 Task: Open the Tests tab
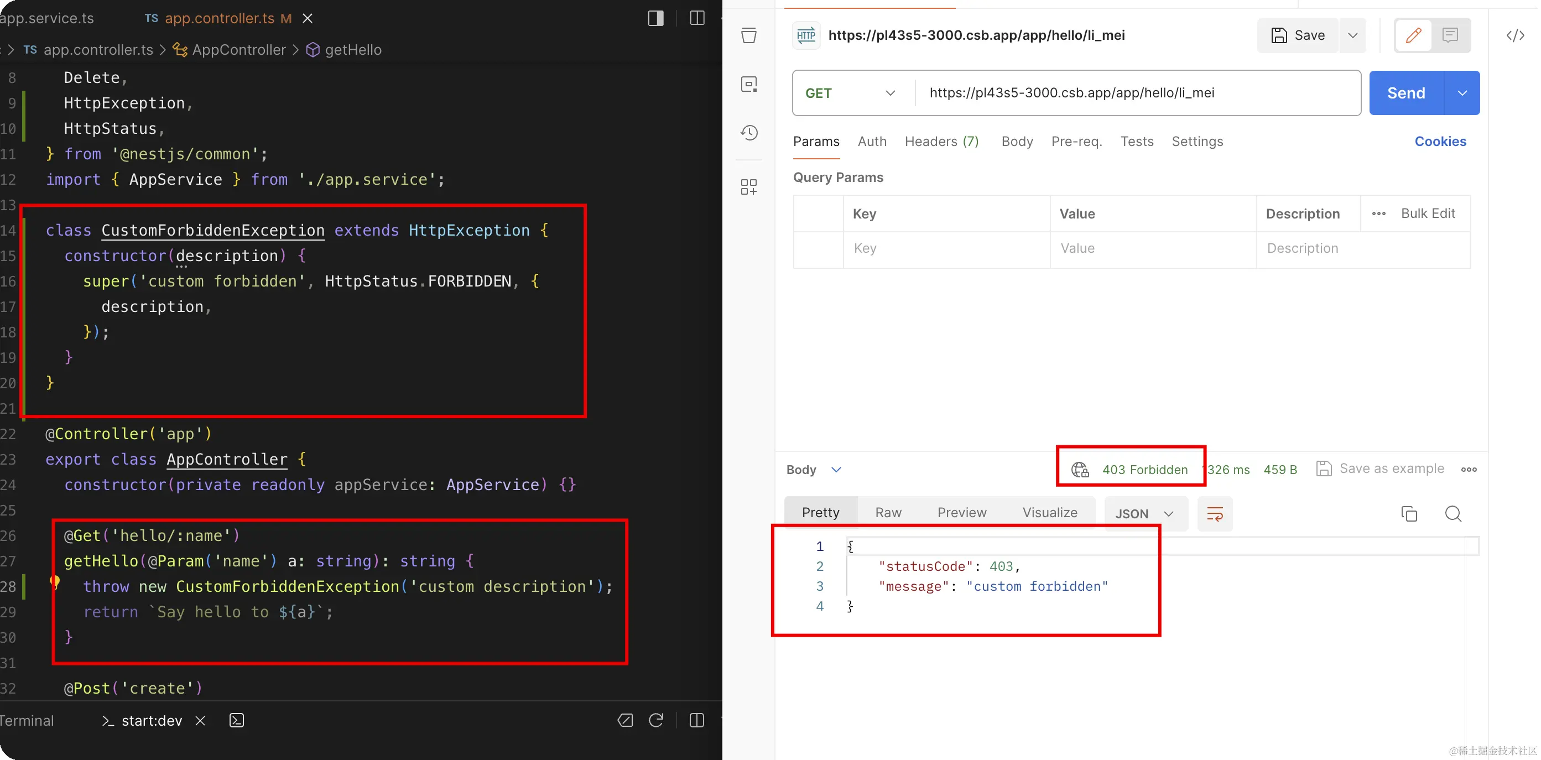1137,142
